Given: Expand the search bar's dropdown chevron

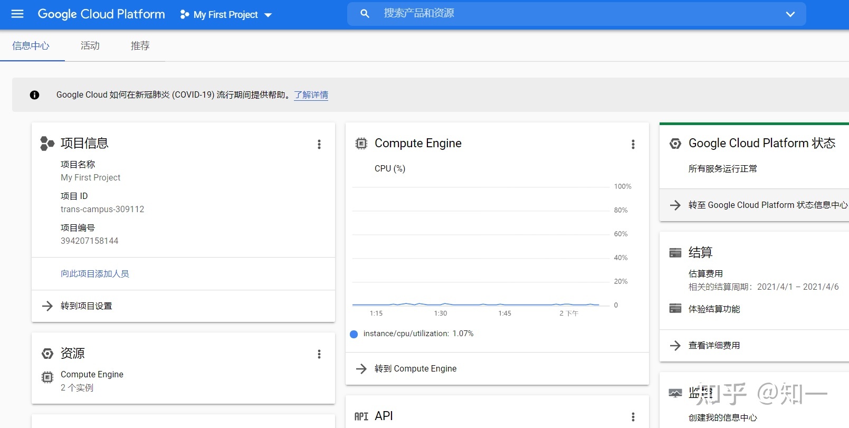Looking at the screenshot, I should 790,14.
